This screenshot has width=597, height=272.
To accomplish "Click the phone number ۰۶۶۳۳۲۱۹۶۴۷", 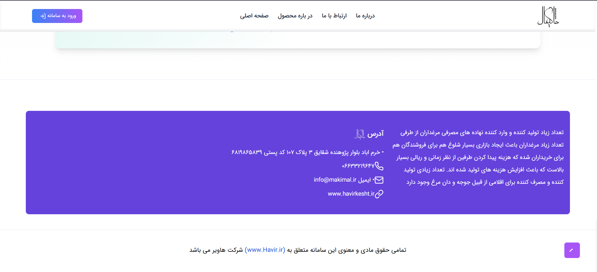I will click(x=358, y=166).
